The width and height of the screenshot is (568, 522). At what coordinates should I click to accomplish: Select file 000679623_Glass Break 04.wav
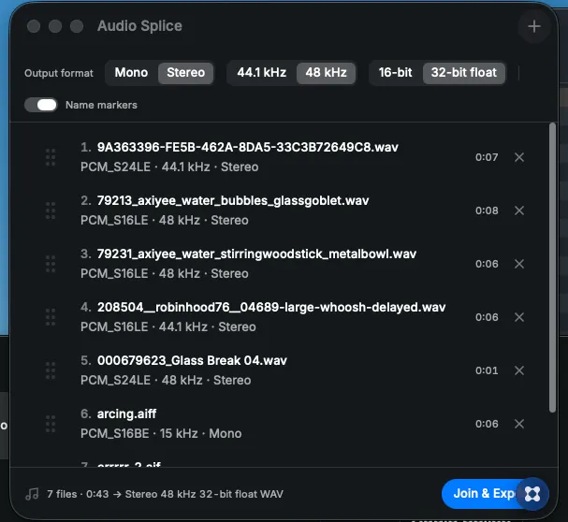tap(192, 360)
